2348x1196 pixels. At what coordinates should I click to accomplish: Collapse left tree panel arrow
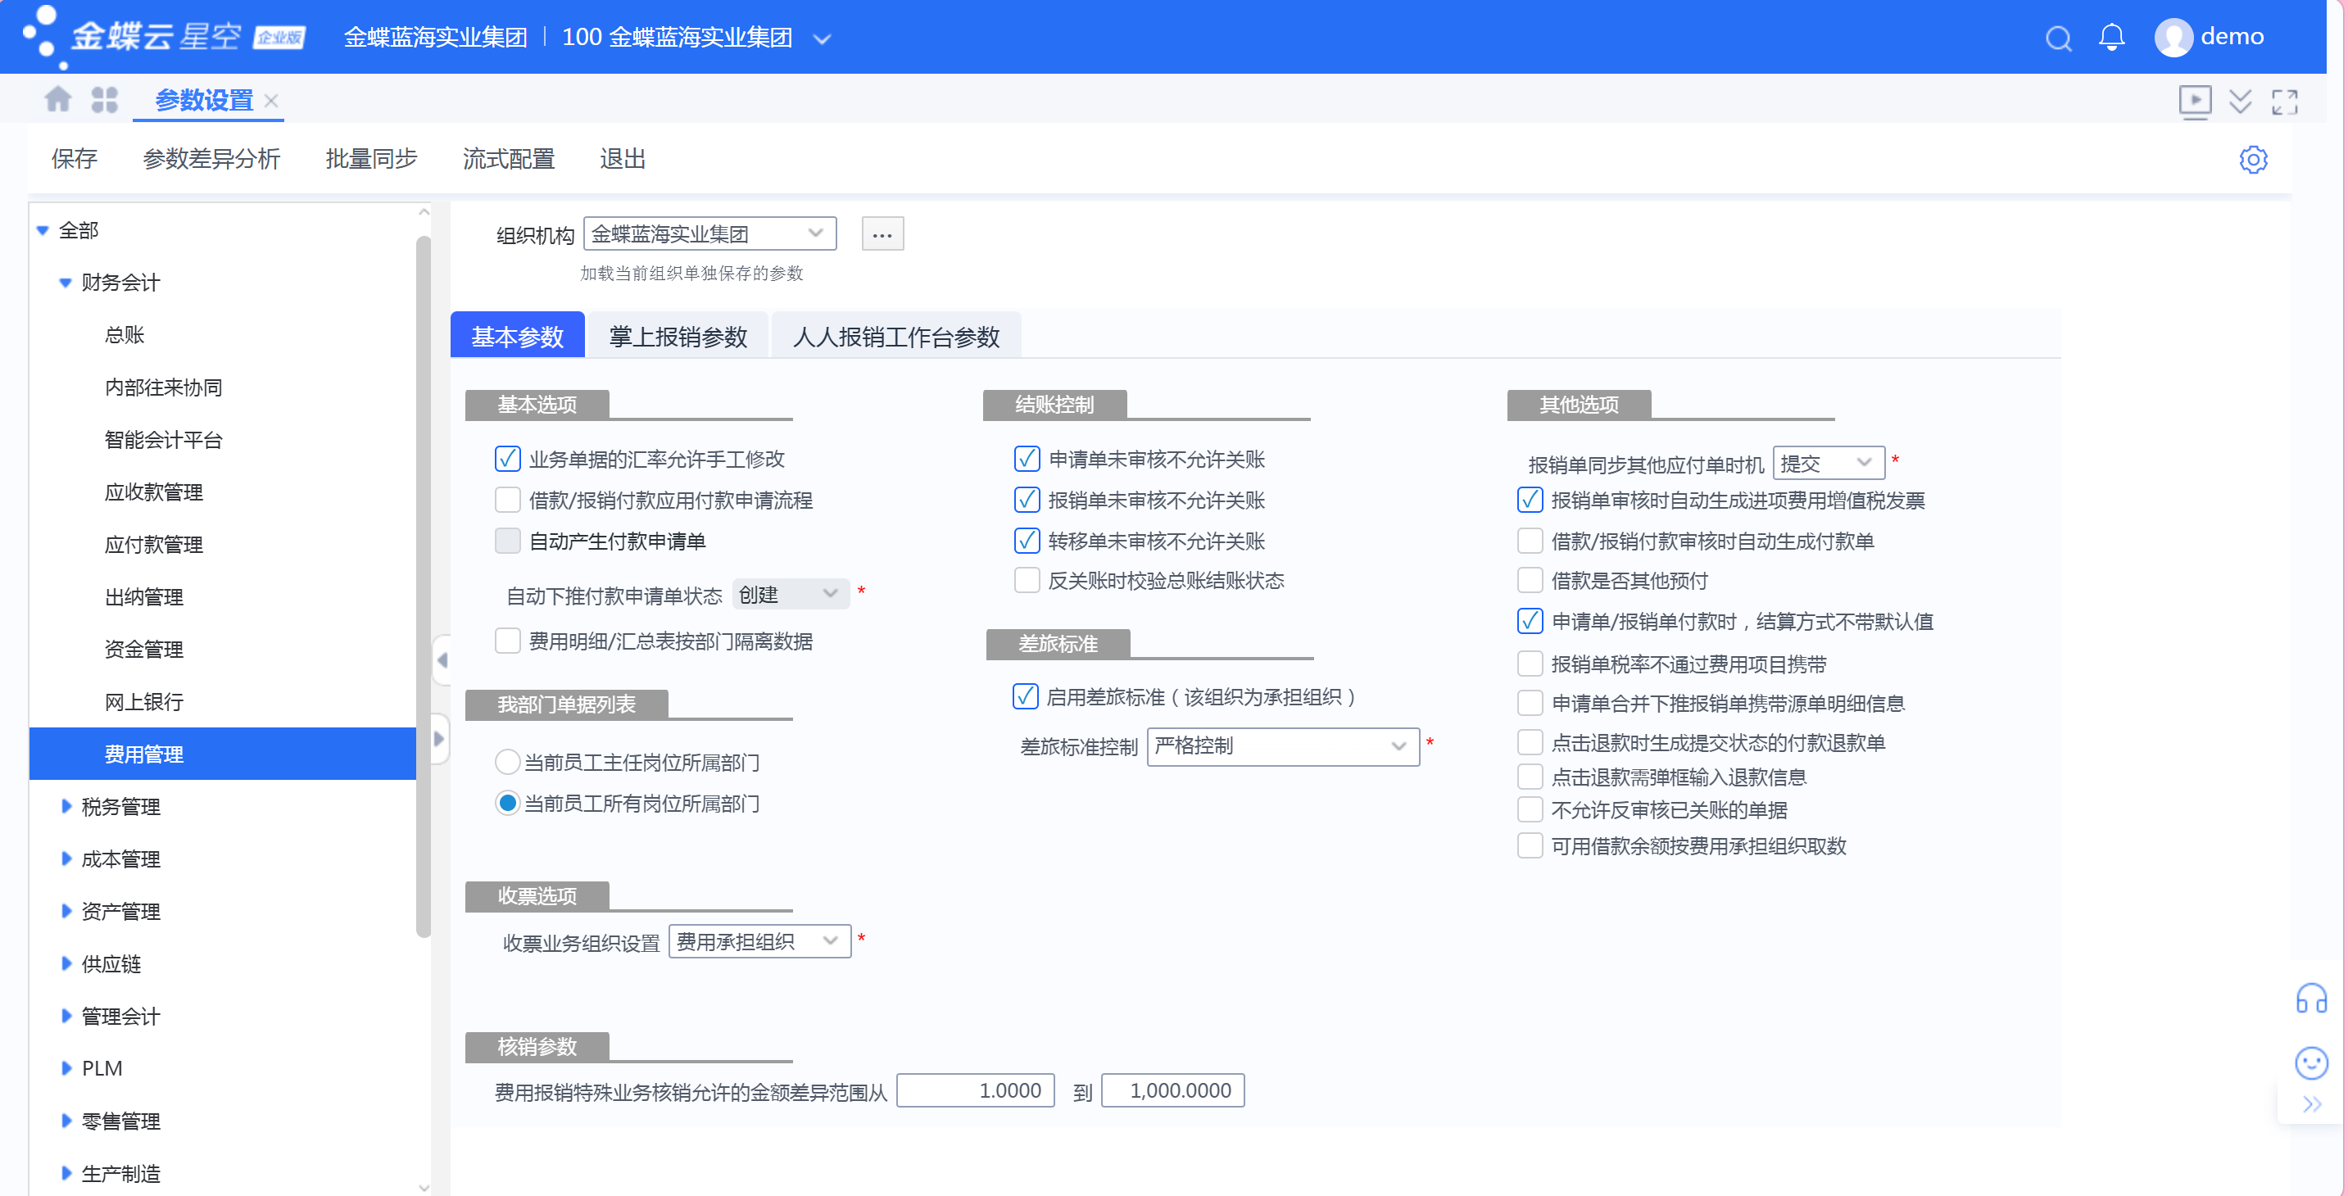coord(441,660)
